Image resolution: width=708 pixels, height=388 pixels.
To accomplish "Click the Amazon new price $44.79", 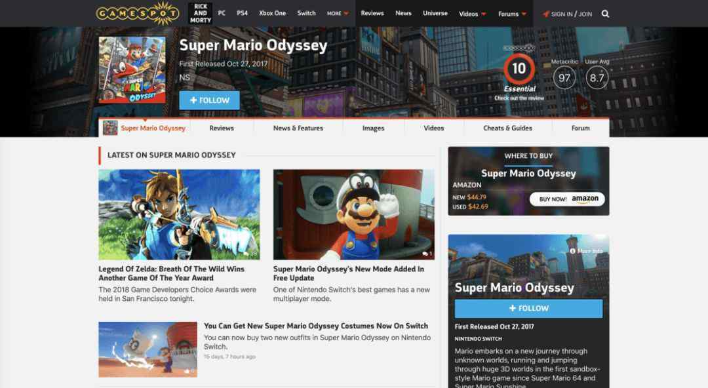I will (x=477, y=197).
